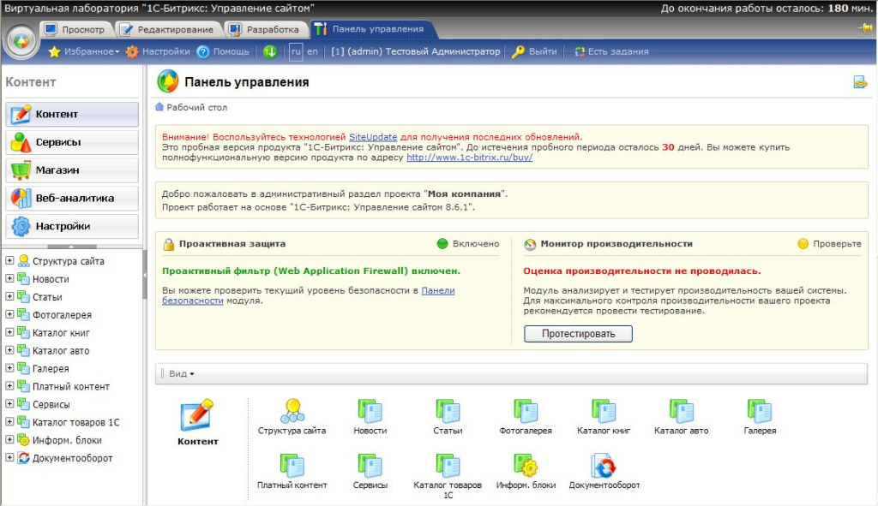The height and width of the screenshot is (506, 878).
Task: Click the sidebar collapse handle
Action: pos(144,275)
